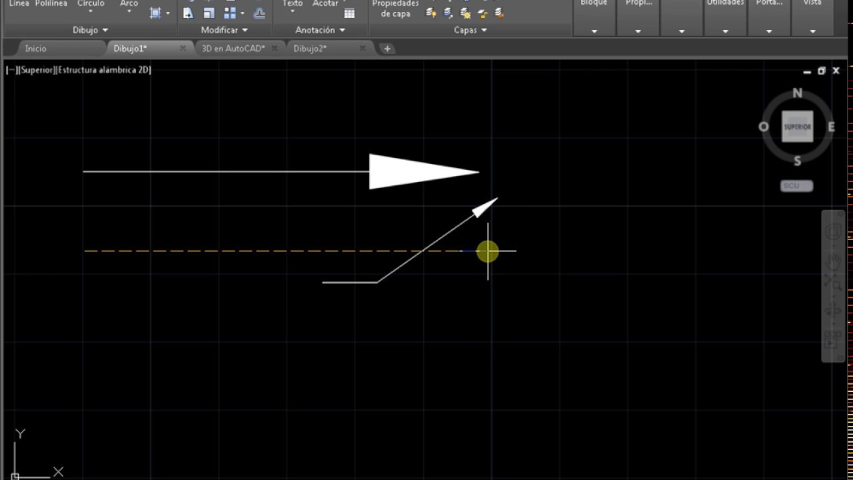Viewport: 853px width, 480px height.
Task: Open dropdown arrow beside hatch icon
Action: point(167,13)
